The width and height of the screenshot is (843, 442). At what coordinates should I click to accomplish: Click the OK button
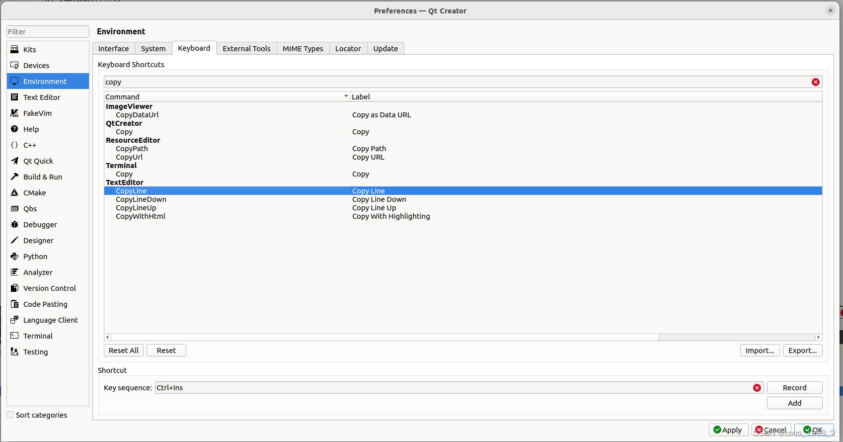point(814,430)
